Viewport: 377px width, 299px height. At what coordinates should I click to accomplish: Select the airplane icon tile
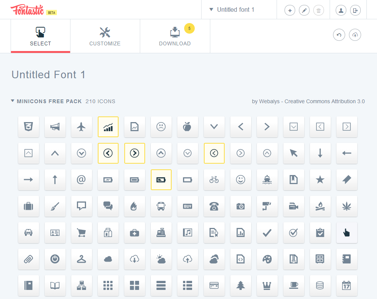(x=81, y=127)
